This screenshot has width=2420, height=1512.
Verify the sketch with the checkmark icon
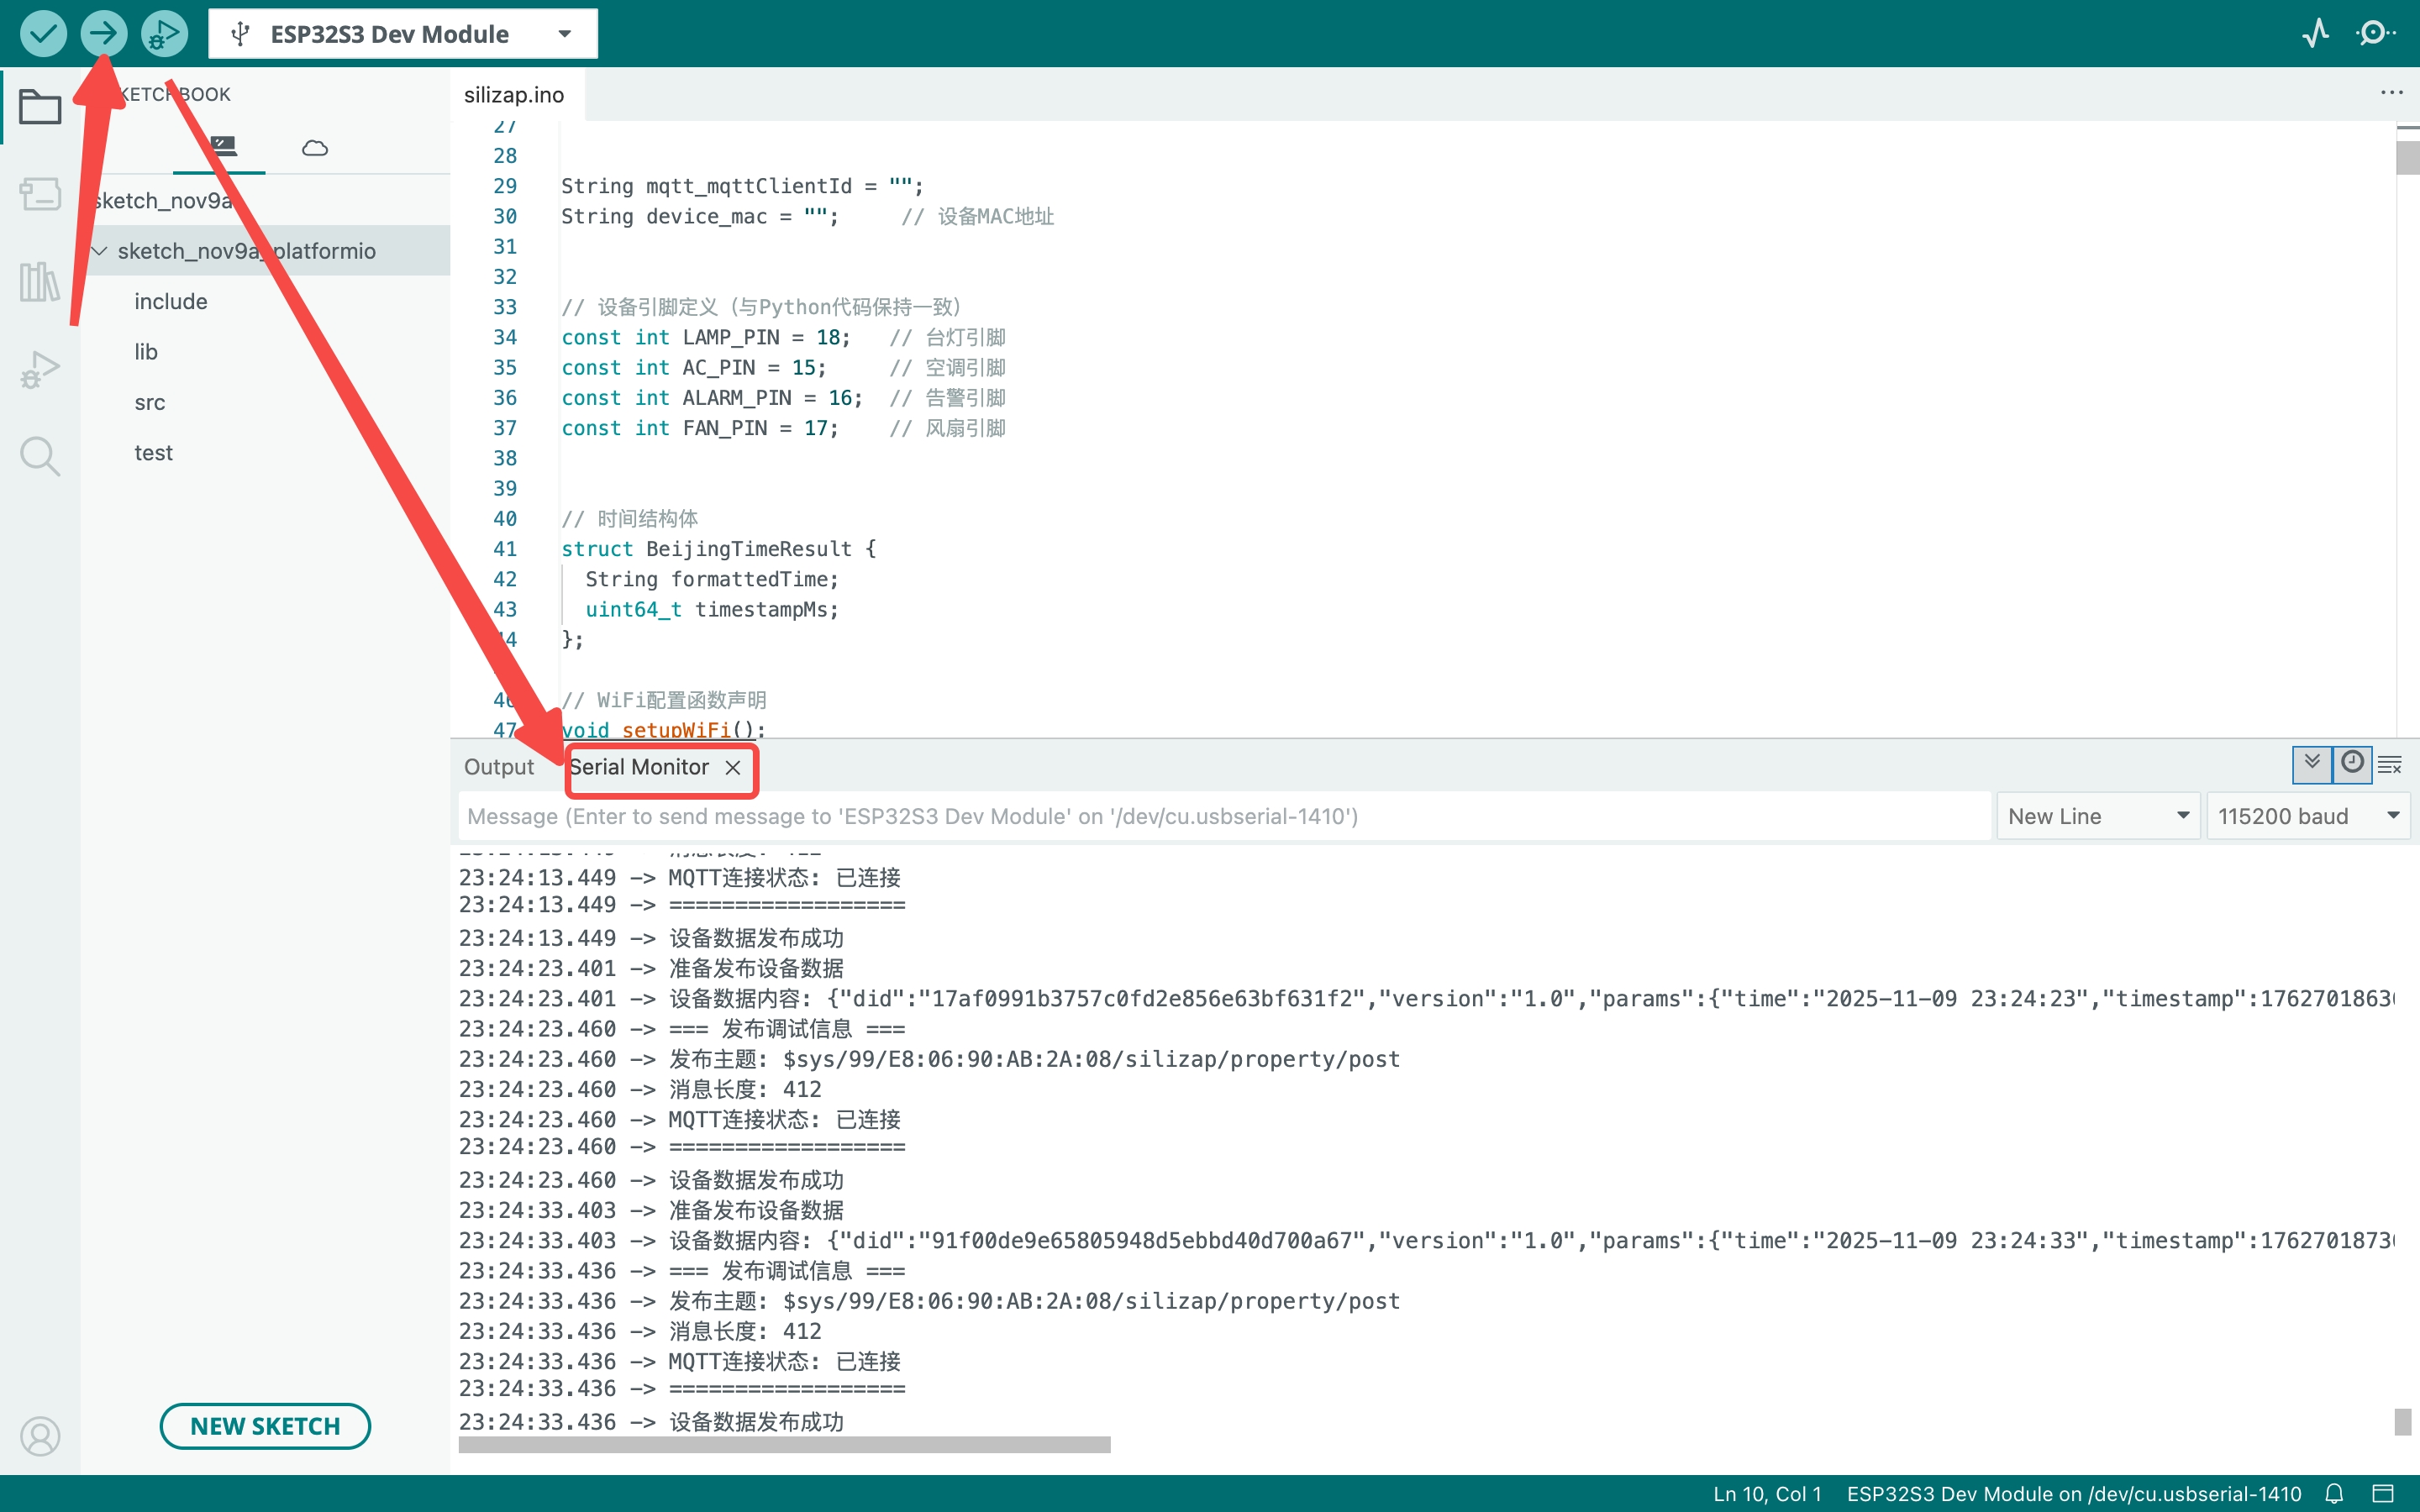[x=43, y=33]
